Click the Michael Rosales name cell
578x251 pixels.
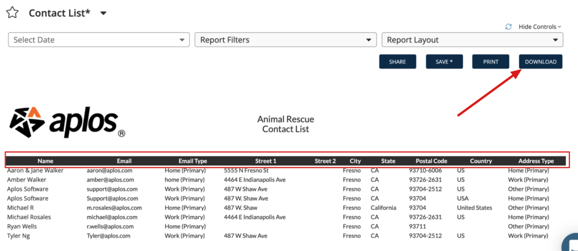tap(29, 217)
